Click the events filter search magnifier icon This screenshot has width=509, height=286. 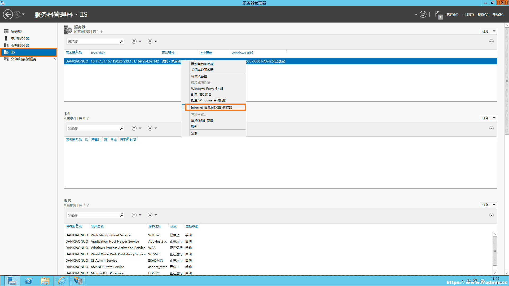(x=122, y=128)
